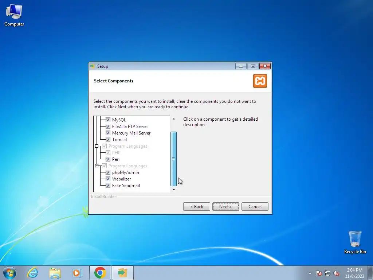Image resolution: width=373 pixels, height=280 pixels.
Task: Uncheck Mercury Mail Server checkbox
Action: pos(108,133)
